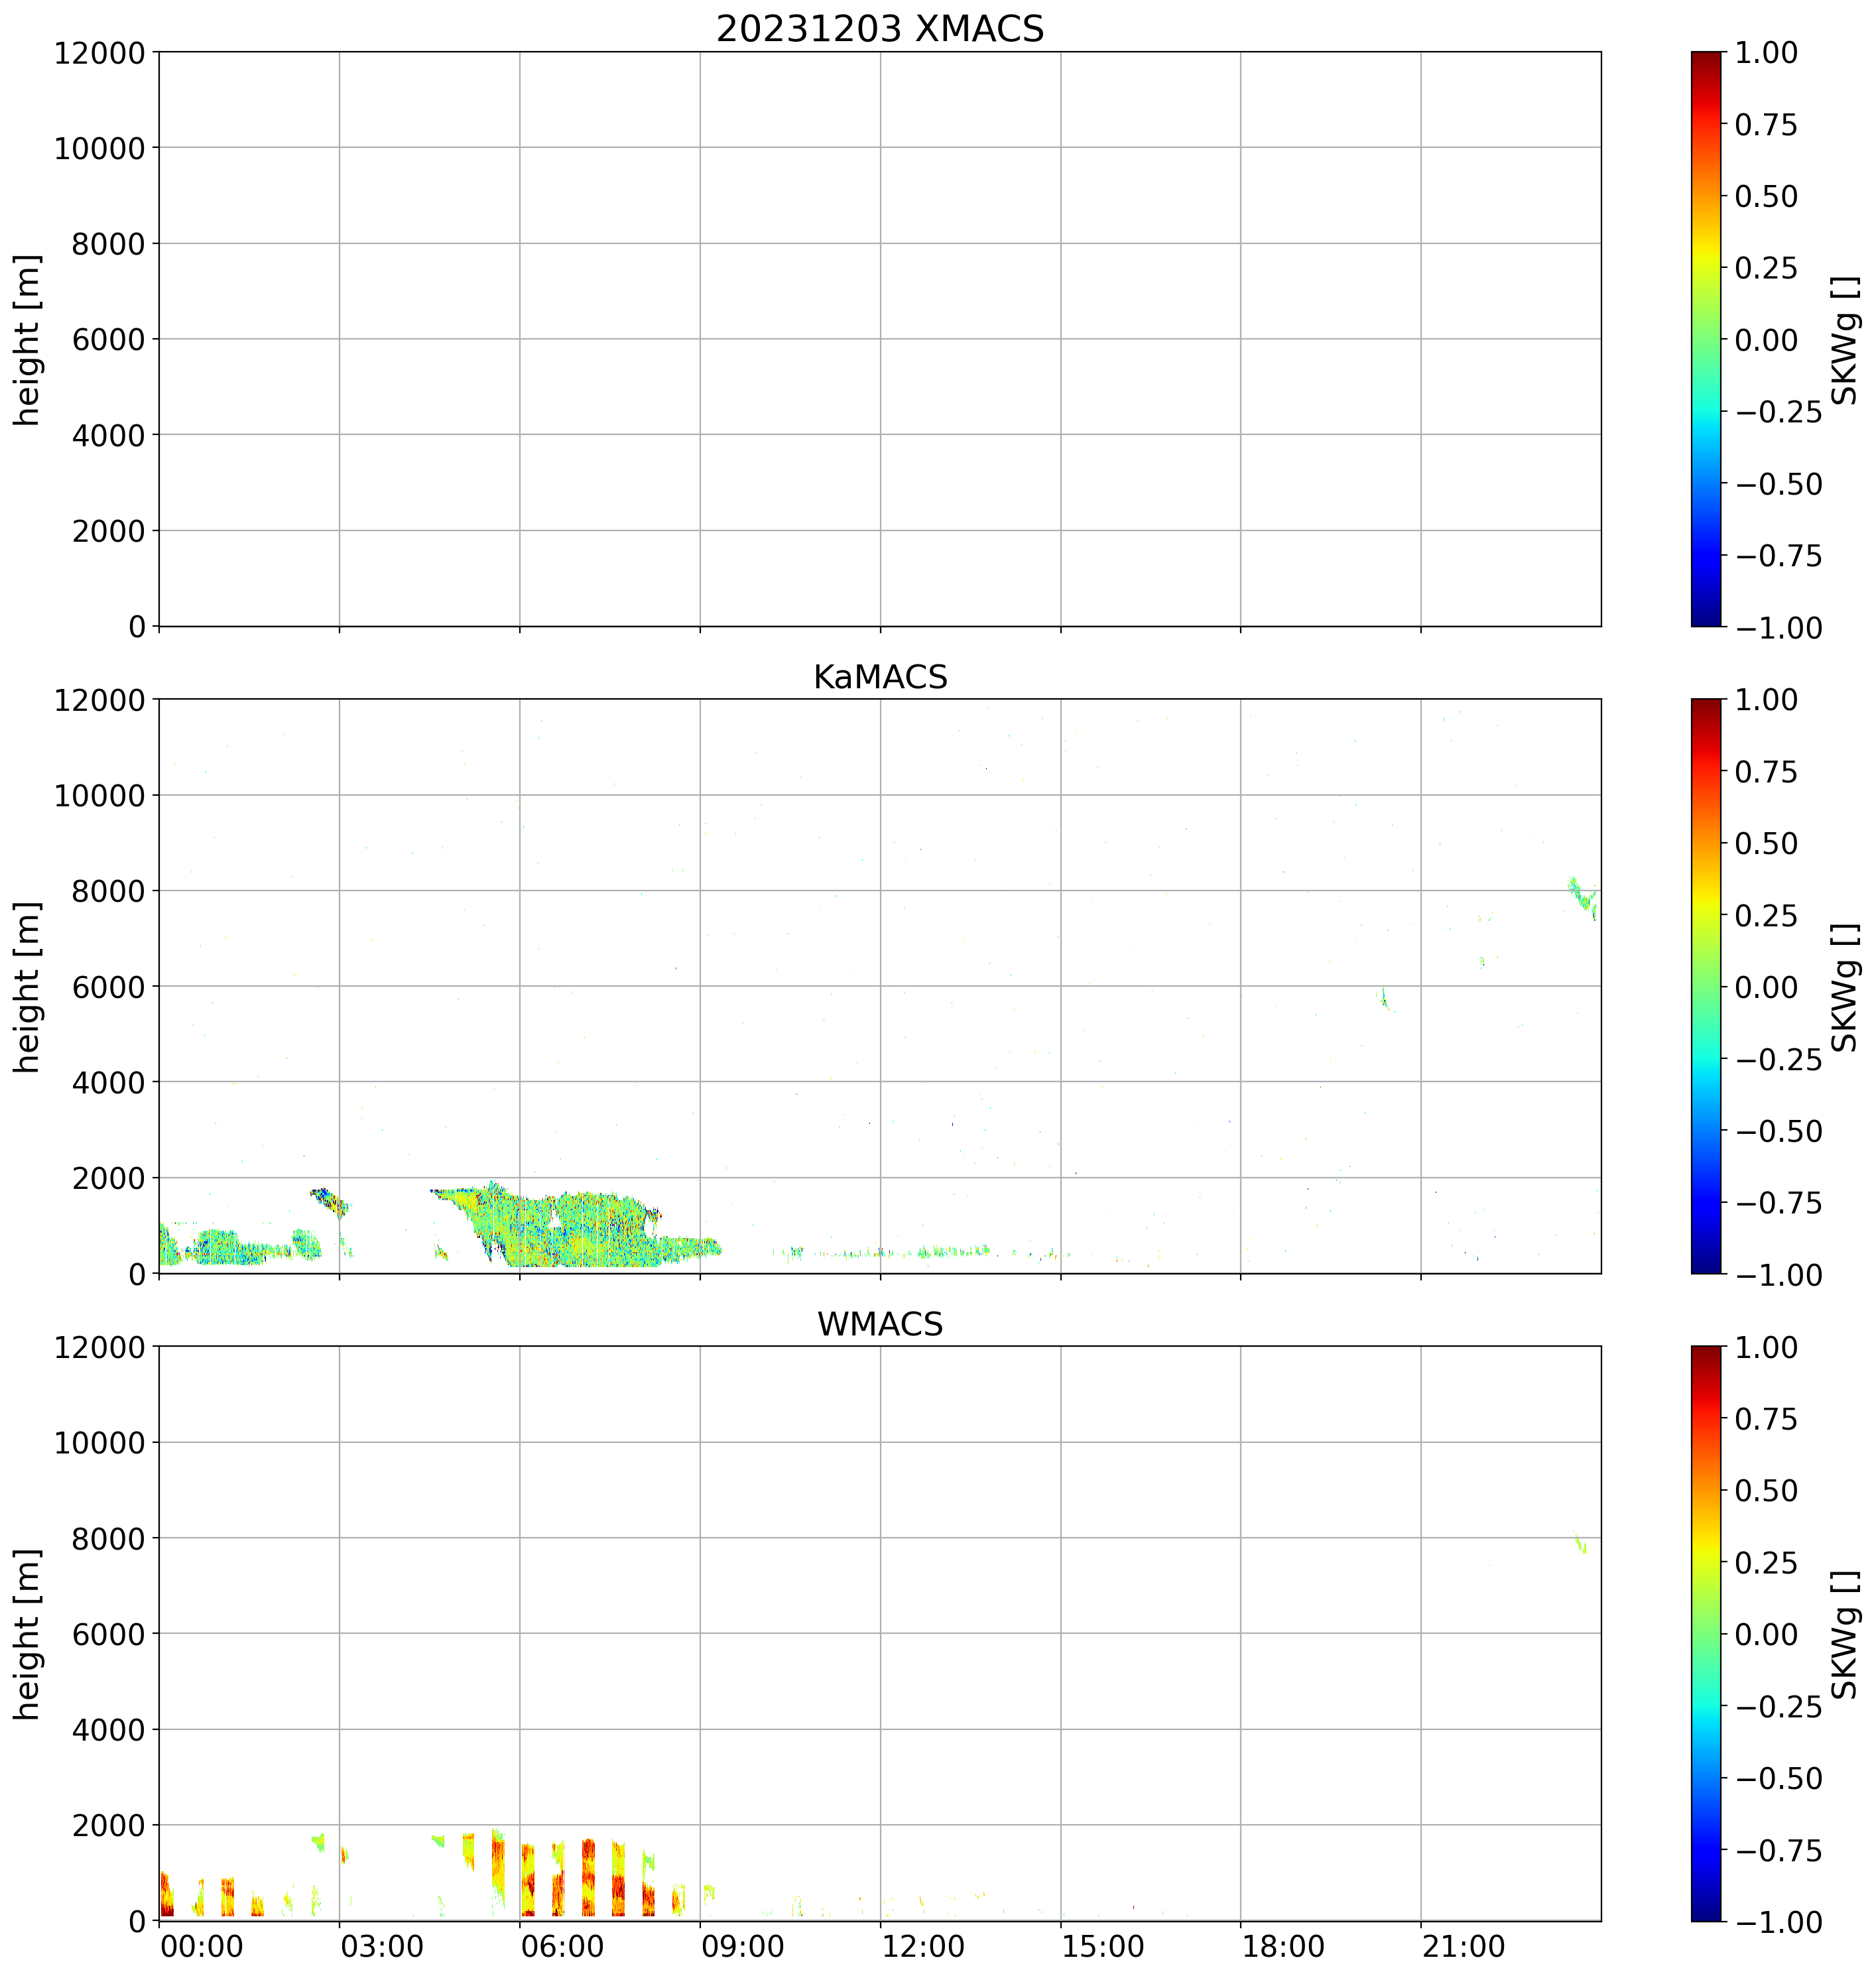Click the 21:00 x-axis tick label

coord(1463,1947)
